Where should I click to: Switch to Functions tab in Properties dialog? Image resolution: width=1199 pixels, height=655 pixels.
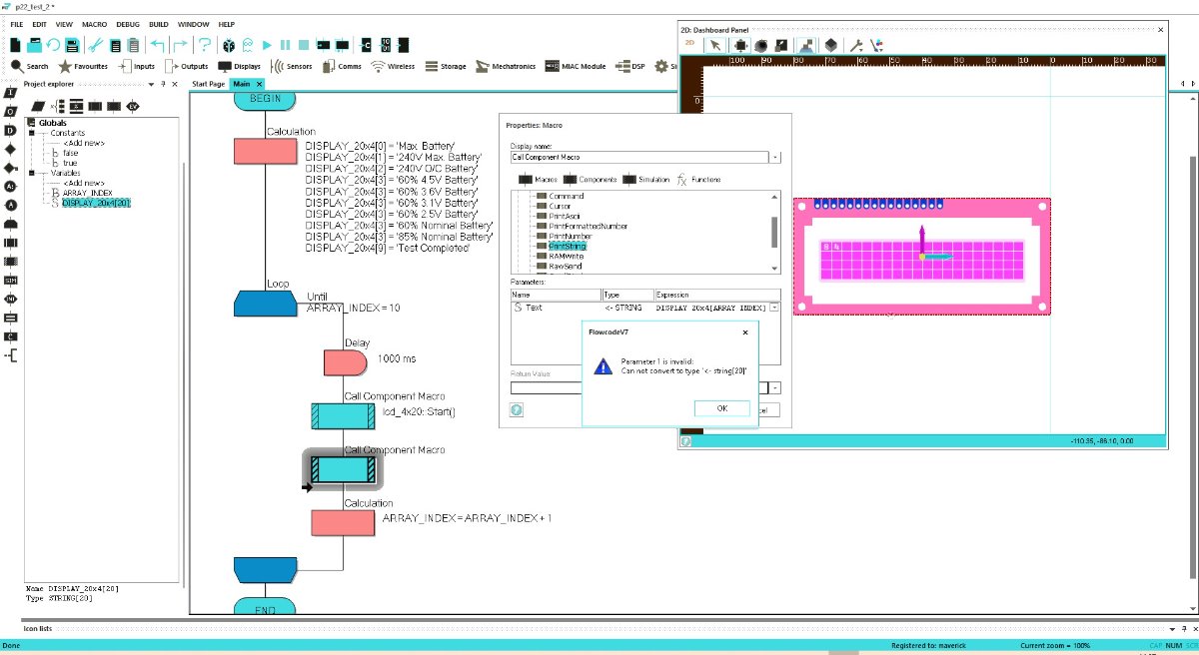699,180
